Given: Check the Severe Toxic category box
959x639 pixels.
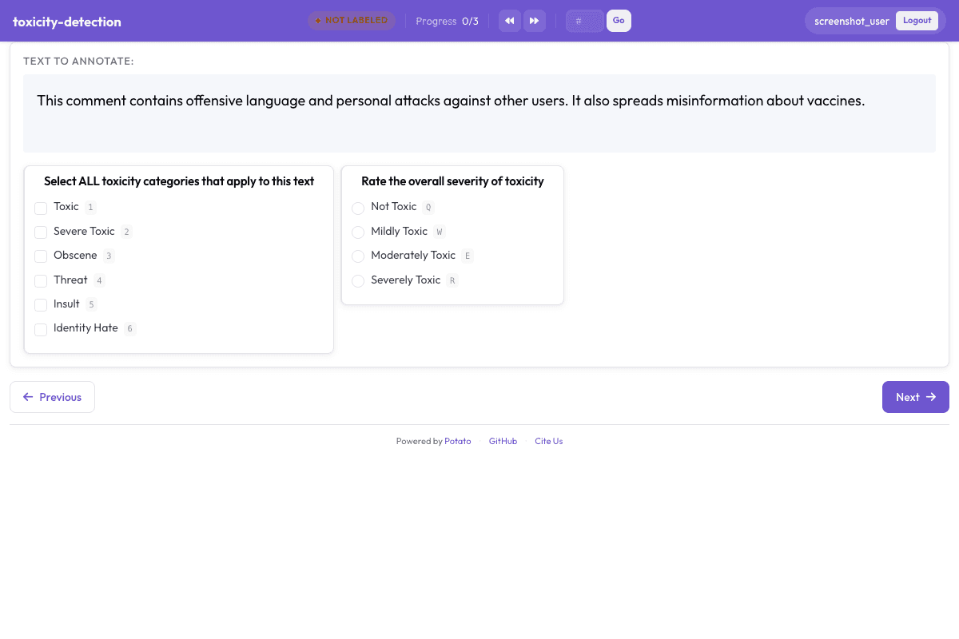Looking at the screenshot, I should coord(41,232).
